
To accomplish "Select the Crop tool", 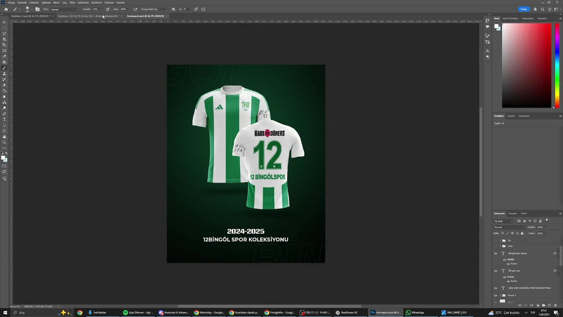I will click(4, 45).
